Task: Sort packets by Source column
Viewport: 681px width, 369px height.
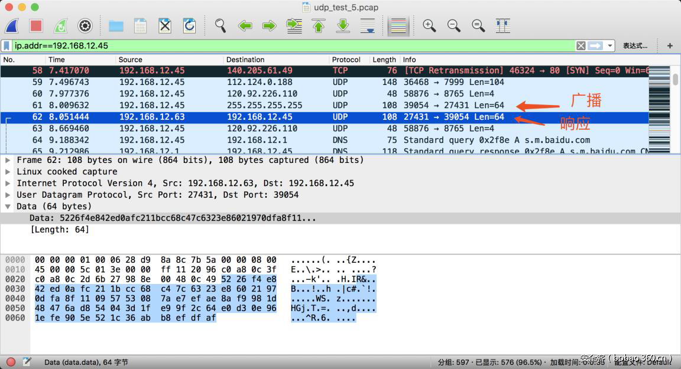Action: pyautogui.click(x=169, y=60)
